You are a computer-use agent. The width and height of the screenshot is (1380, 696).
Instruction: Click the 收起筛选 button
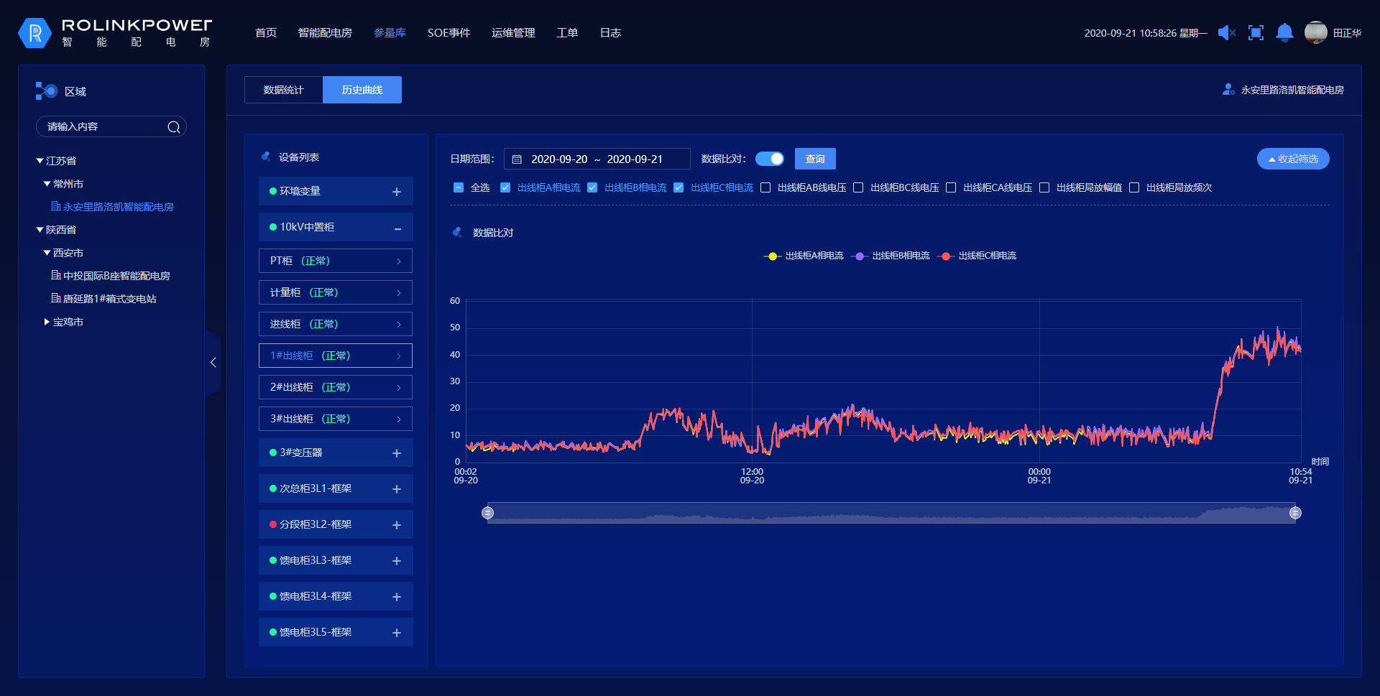(x=1292, y=159)
